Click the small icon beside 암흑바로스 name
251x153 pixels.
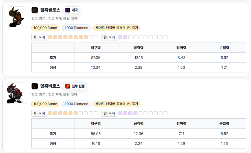[35, 86]
